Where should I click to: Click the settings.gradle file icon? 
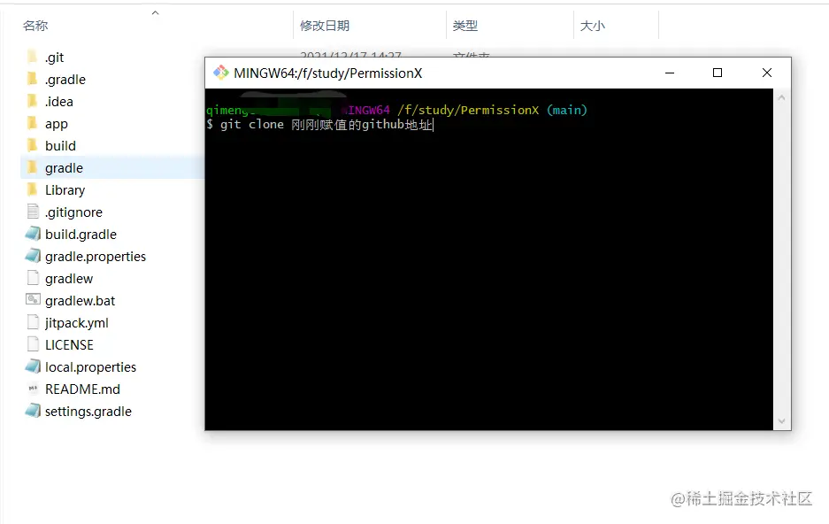[33, 411]
